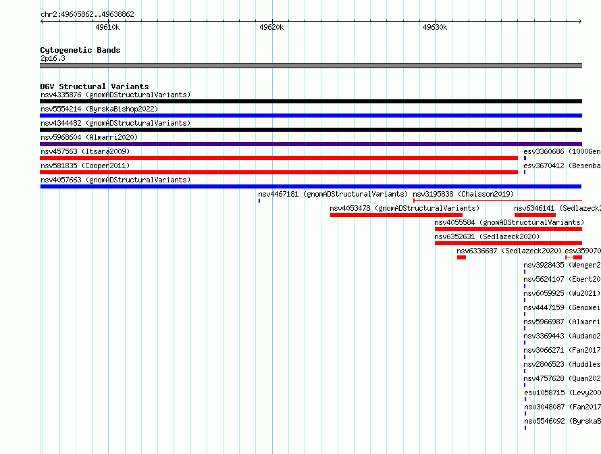Open variant label nsv4053478 (gnomADStructuralVariants)
Viewport: 601px width, 454px height.
click(404, 208)
